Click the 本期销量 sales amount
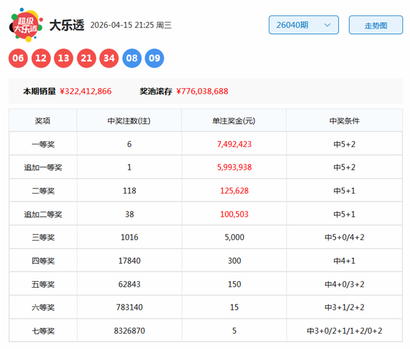Screen dimensions: 410x349 pyautogui.click(x=85, y=92)
